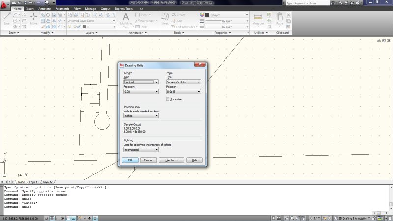The height and width of the screenshot is (221, 393).
Task: Click the Linear dimension tool
Action: pos(143,15)
